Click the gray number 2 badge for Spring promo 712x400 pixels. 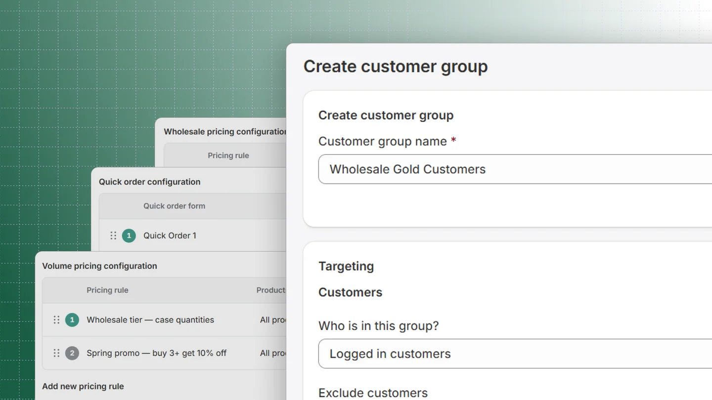72,353
